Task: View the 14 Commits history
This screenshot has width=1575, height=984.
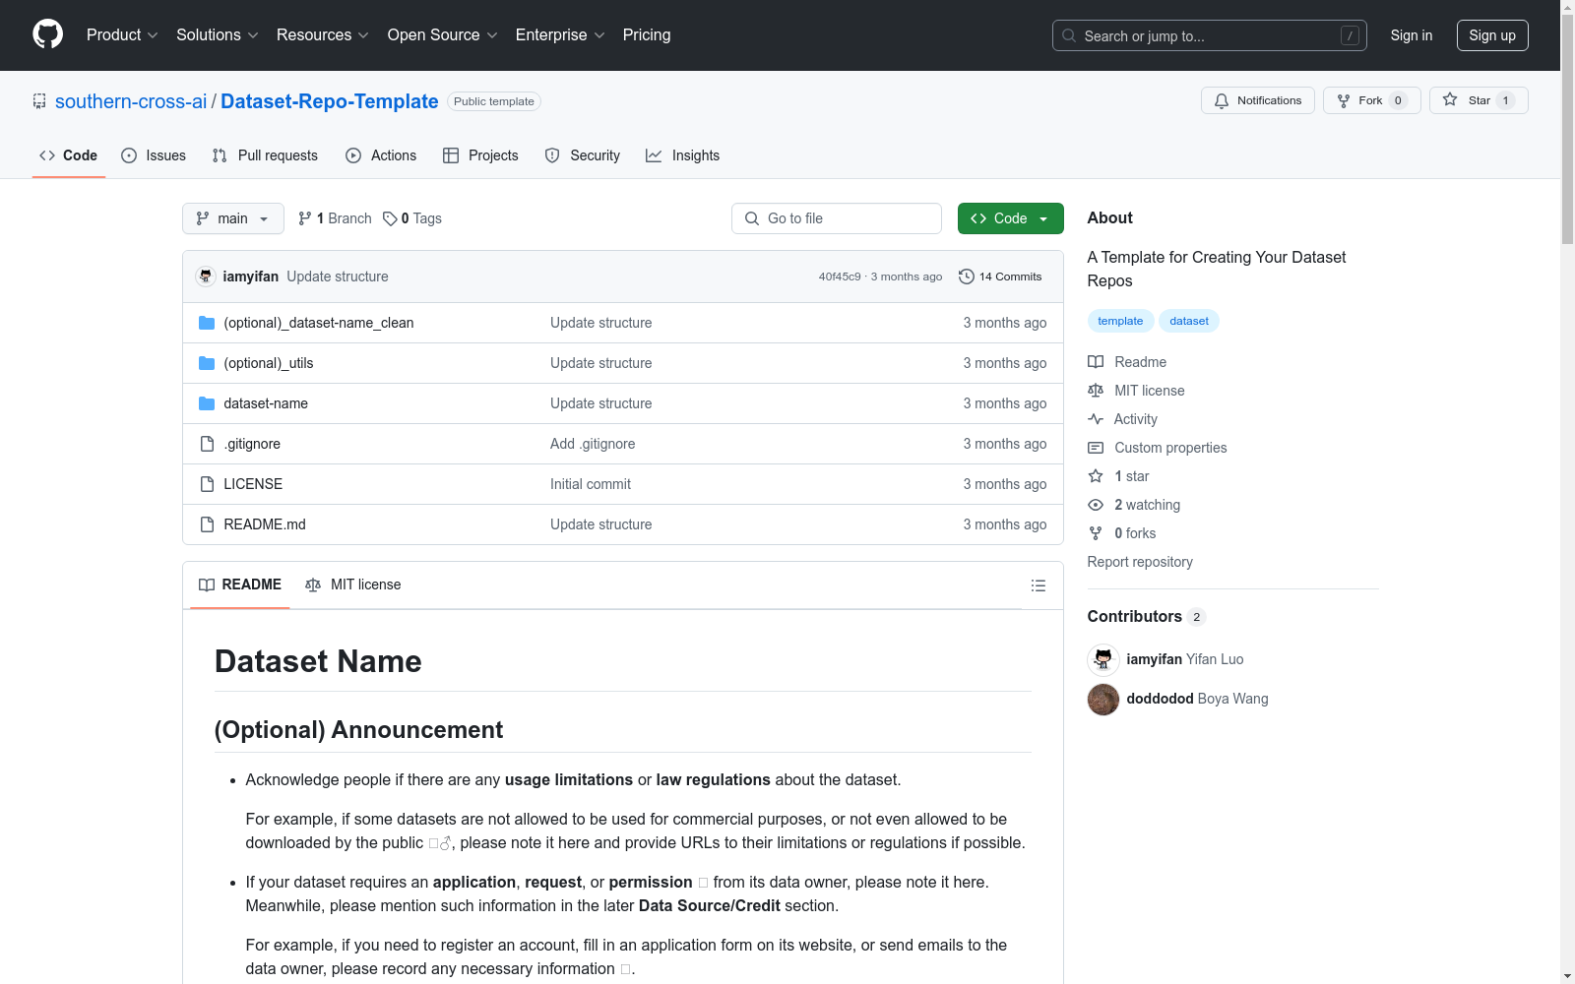Action: coord(1000,277)
